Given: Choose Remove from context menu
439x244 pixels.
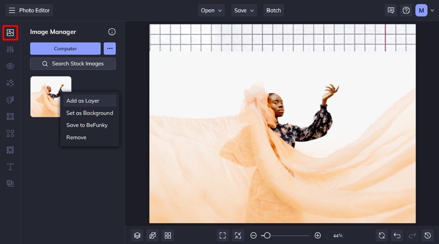Looking at the screenshot, I should [x=90, y=137].
